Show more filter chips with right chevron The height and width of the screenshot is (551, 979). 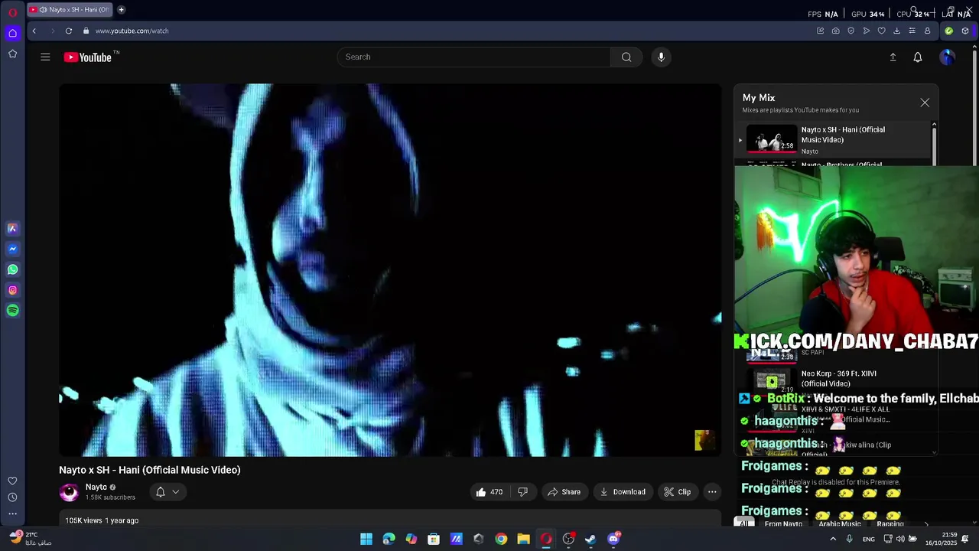(926, 524)
